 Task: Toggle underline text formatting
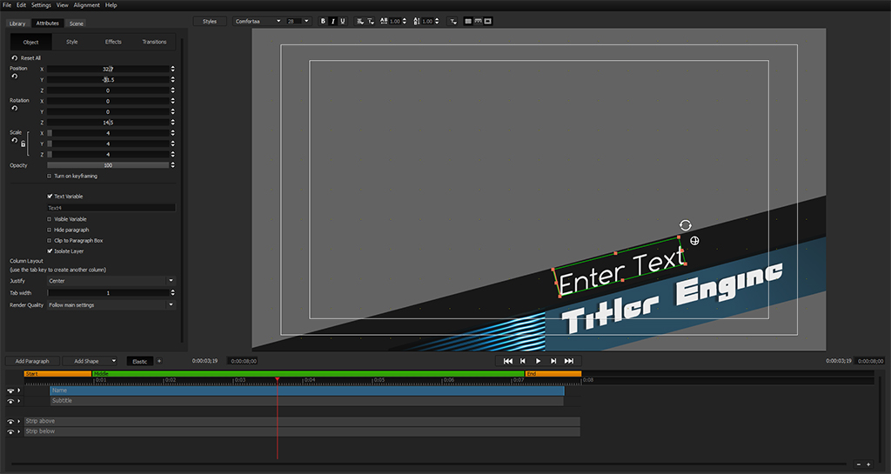point(342,21)
